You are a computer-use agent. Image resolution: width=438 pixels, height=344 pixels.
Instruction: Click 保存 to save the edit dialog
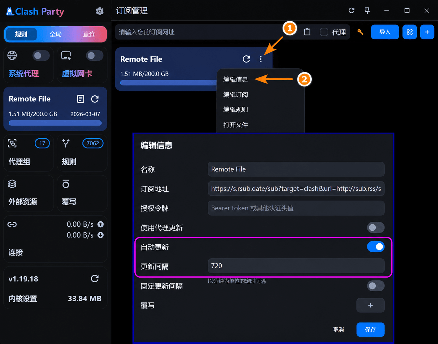pyautogui.click(x=371, y=329)
